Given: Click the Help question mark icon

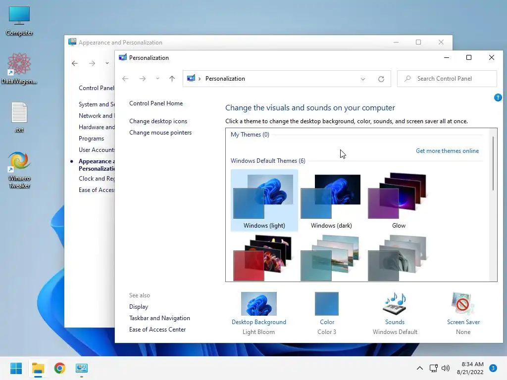Looking at the screenshot, I should (x=498, y=97).
